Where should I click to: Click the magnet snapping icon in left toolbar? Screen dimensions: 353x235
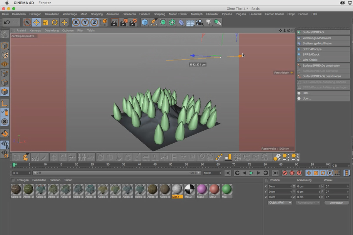(x=5, y=134)
